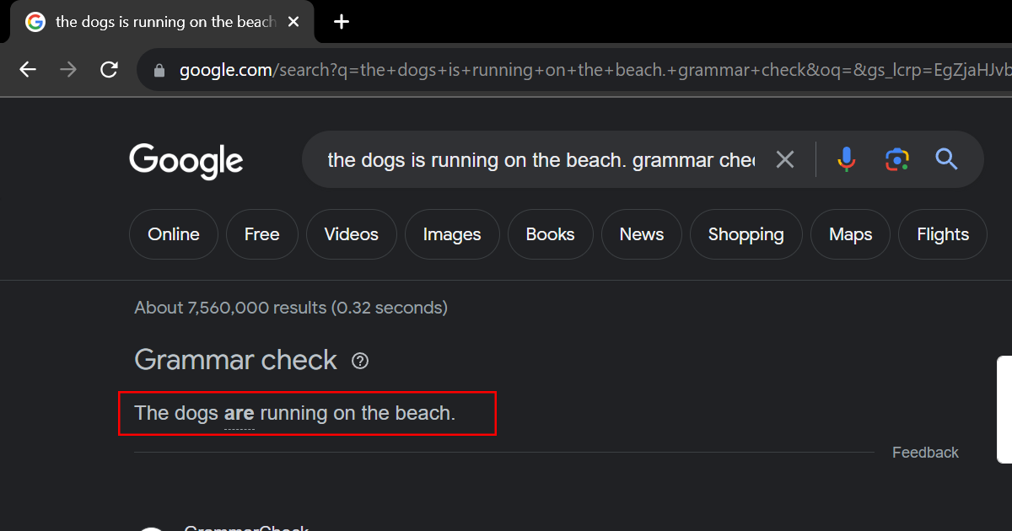Screen dimensions: 1012x531
Task: Select the News filter chip
Action: 641,234
